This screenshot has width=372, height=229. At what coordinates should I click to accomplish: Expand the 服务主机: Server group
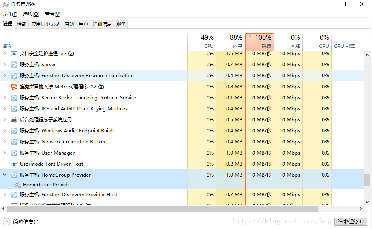(x=4, y=64)
